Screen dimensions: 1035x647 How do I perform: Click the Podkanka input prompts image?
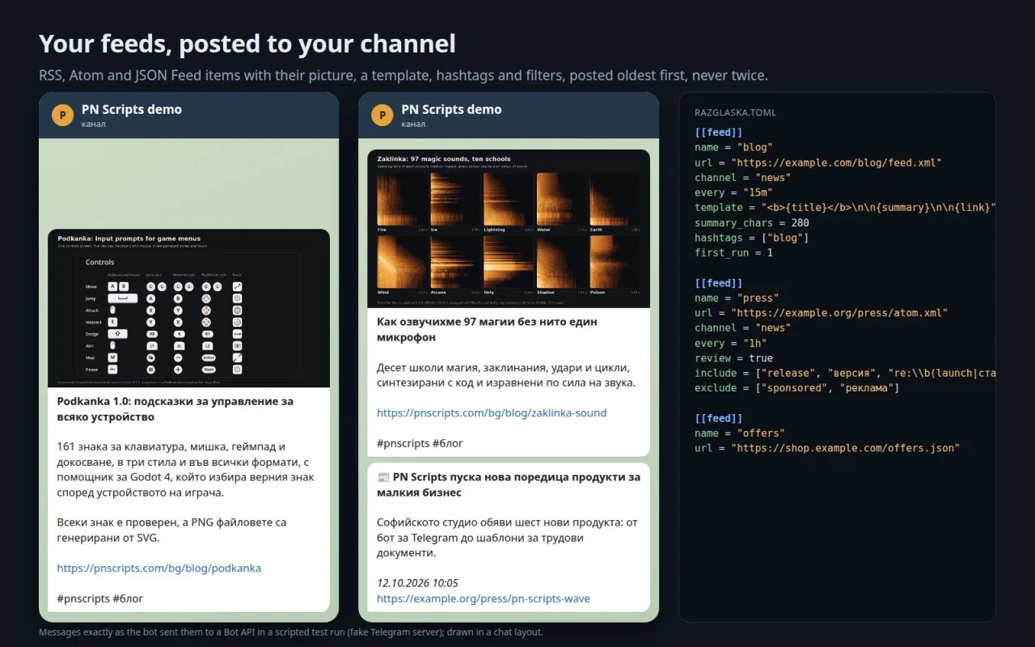188,308
